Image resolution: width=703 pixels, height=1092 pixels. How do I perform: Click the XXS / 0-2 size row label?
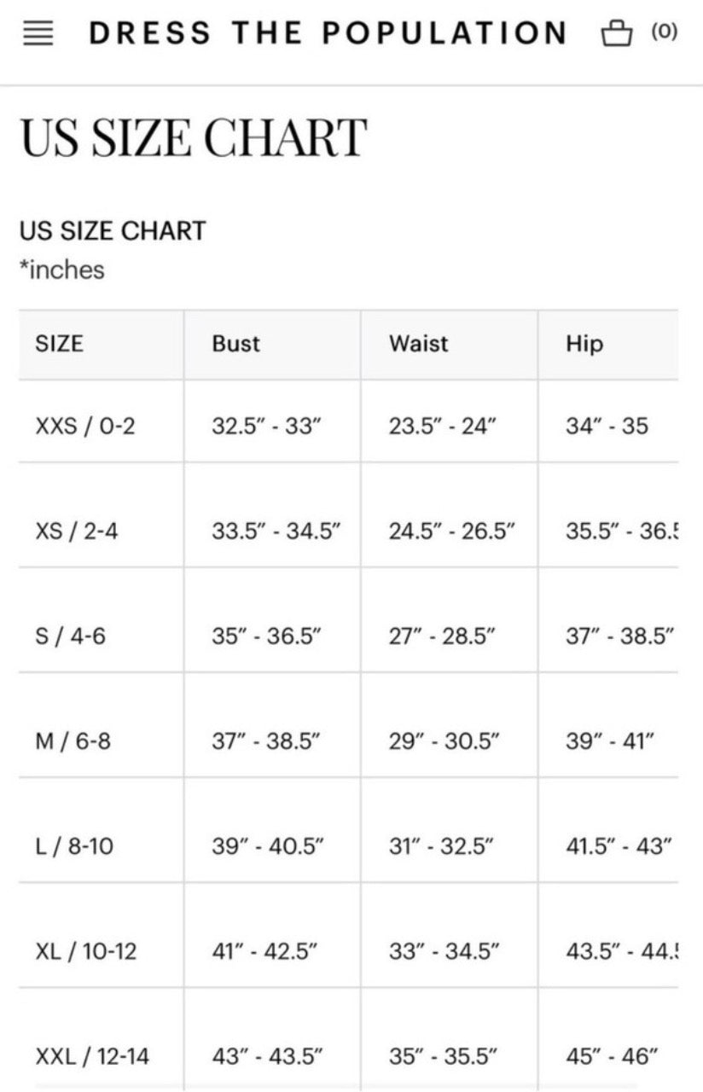(85, 426)
